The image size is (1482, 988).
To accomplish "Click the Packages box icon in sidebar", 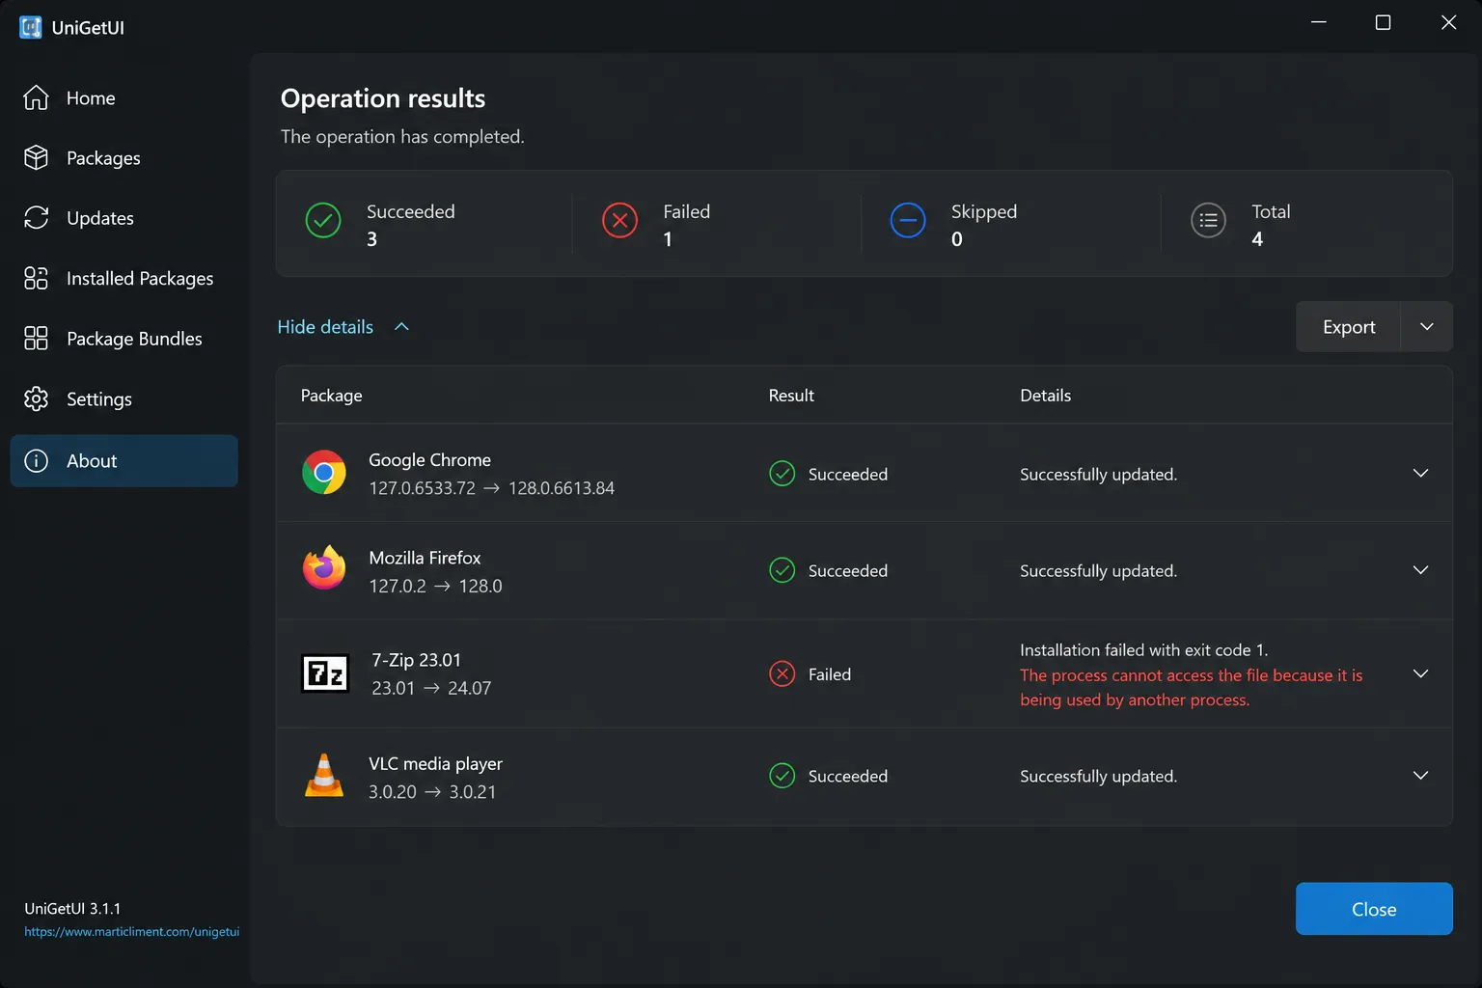I will (x=36, y=157).
